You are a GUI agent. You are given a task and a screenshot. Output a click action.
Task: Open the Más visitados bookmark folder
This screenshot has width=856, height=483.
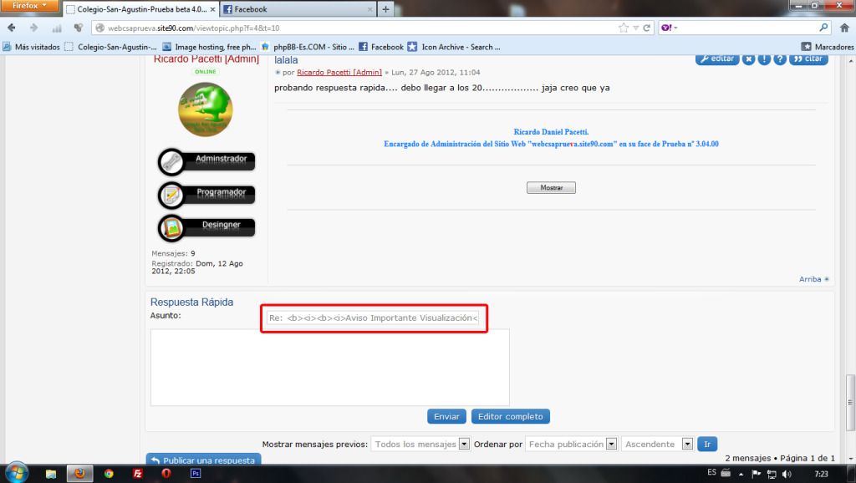click(31, 47)
